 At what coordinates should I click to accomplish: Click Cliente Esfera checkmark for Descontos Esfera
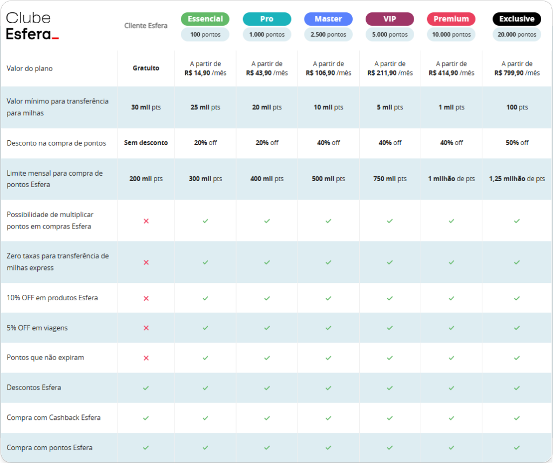[146, 388]
